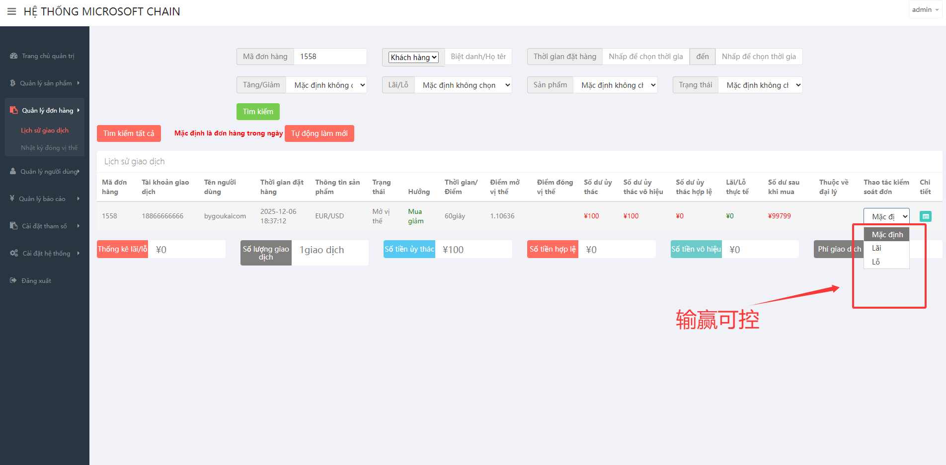Open the Tăng/Giảm dropdown

(x=328, y=85)
